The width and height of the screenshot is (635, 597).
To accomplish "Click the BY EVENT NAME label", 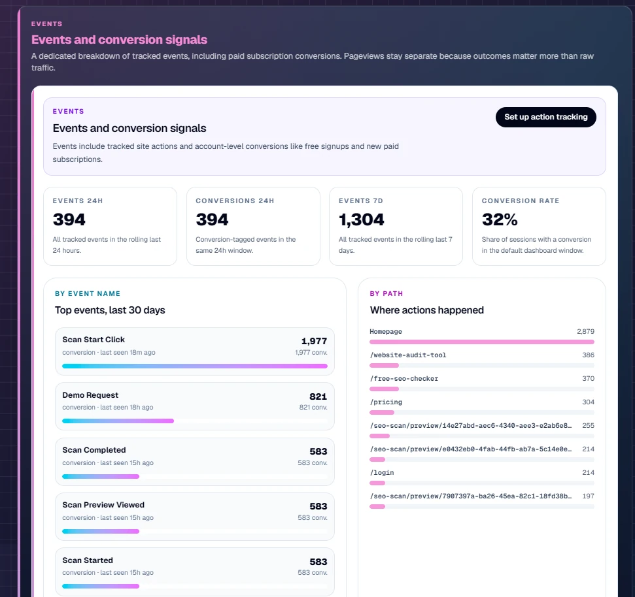I will 88,294.
